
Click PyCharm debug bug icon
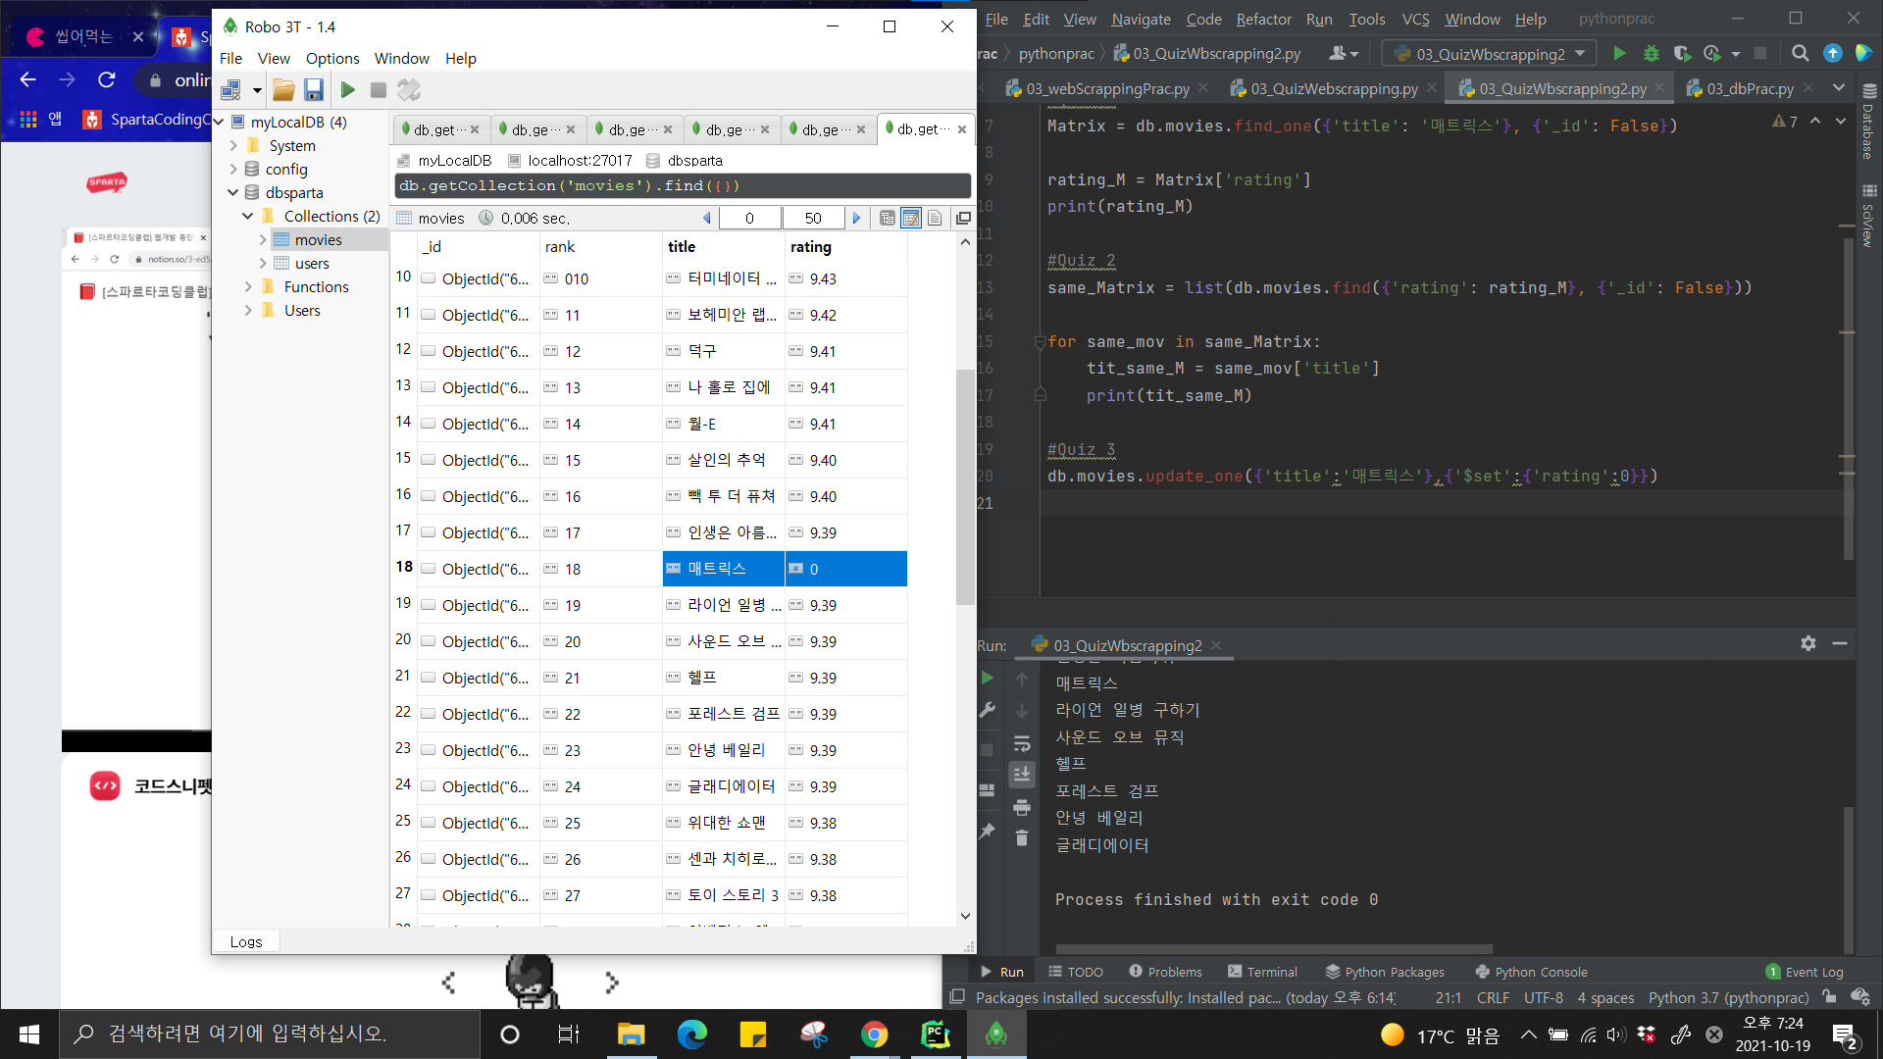[x=1652, y=54]
